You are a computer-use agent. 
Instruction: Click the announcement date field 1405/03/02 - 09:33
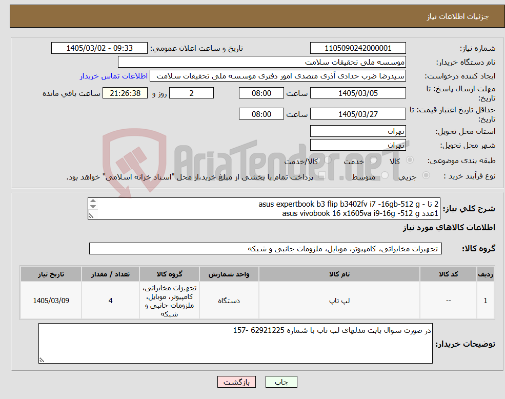(x=99, y=48)
